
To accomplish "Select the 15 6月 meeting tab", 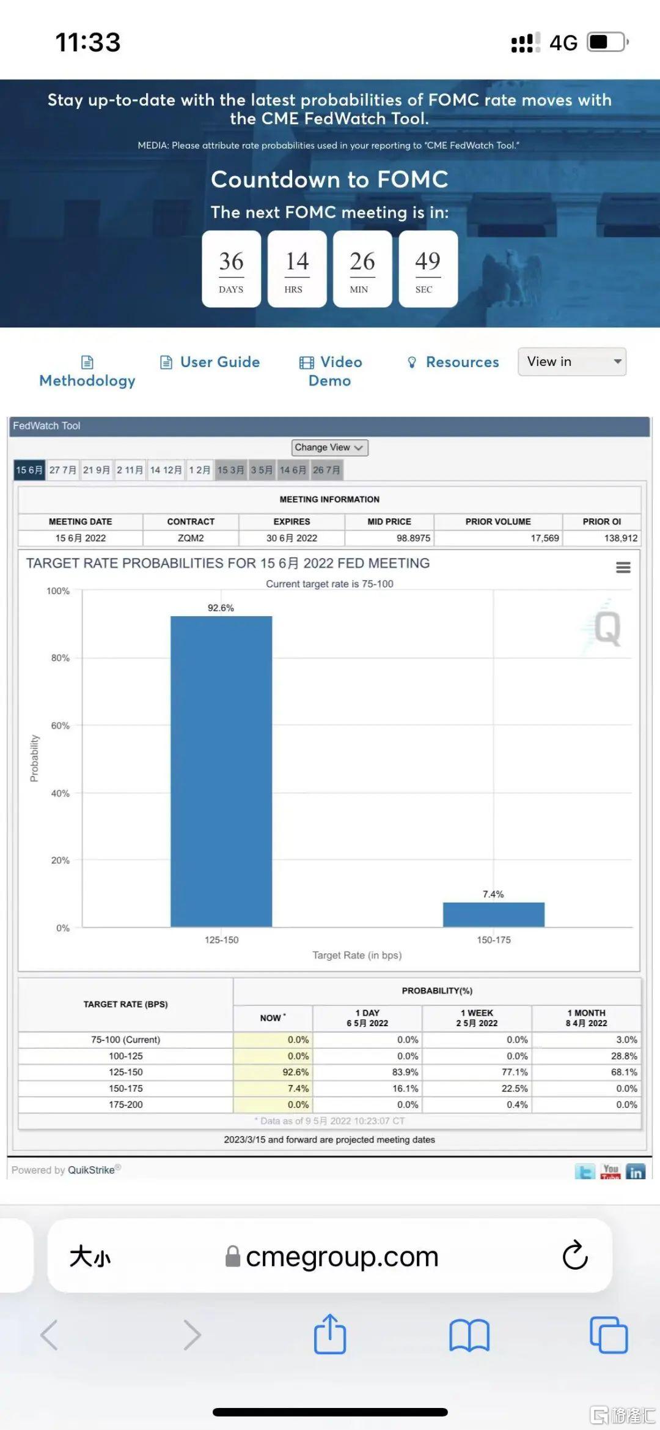I will coord(29,470).
